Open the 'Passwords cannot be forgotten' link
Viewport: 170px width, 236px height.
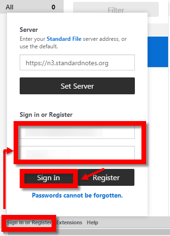pyautogui.click(x=77, y=195)
